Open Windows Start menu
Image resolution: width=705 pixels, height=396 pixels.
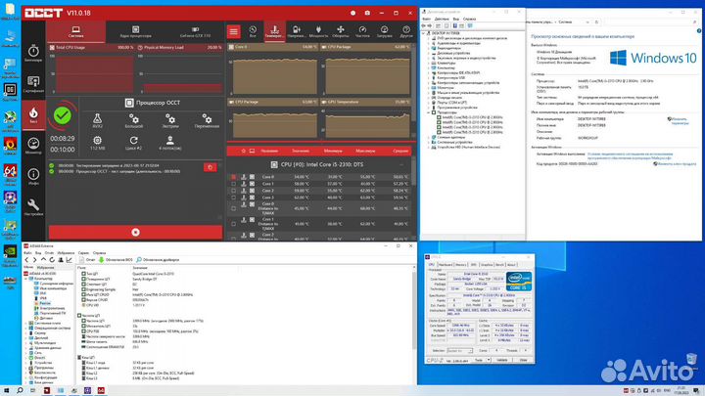click(x=6, y=389)
